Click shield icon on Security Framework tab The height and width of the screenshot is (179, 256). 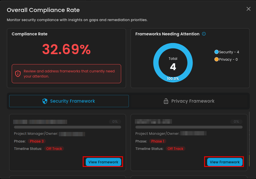point(45,101)
